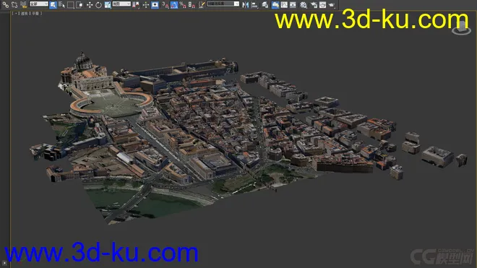This screenshot has width=477, height=268.
Task: Toggle Window/Crossing selection mode
Action: [79, 5]
